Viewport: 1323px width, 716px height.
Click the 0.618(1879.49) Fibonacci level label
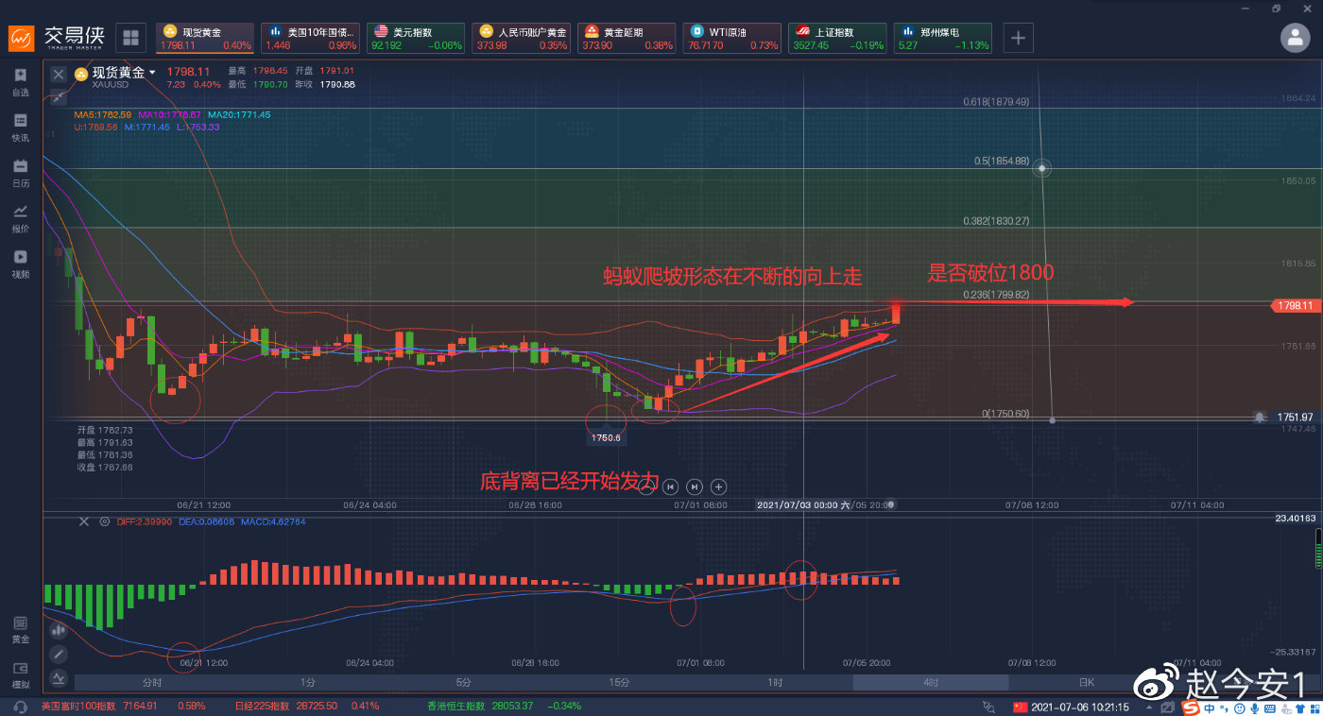996,102
